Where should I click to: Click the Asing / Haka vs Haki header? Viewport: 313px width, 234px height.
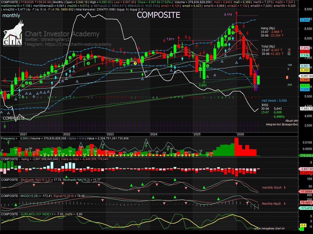click(55, 159)
